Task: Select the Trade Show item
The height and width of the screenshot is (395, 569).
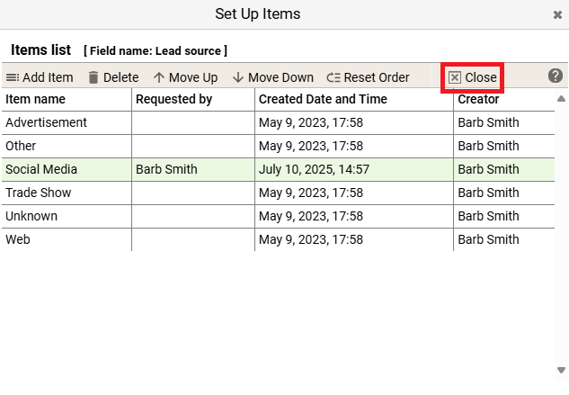Action: pos(278,193)
